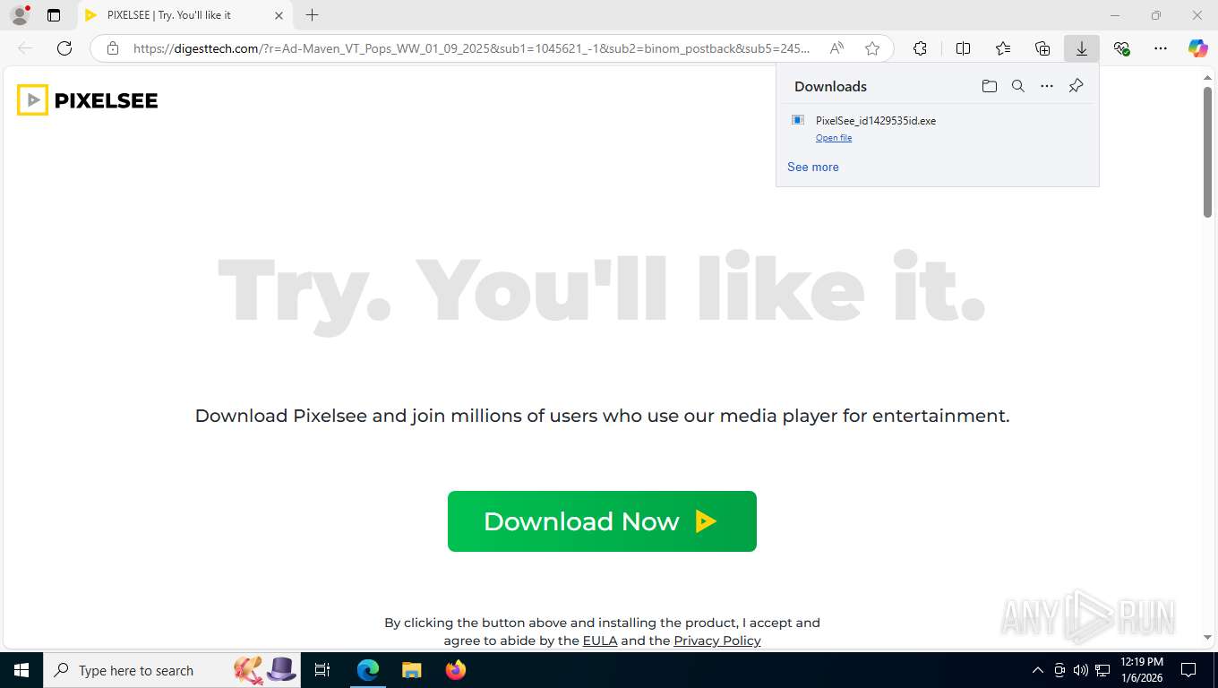
Task: Open Task View on taskbar
Action: [x=322, y=670]
